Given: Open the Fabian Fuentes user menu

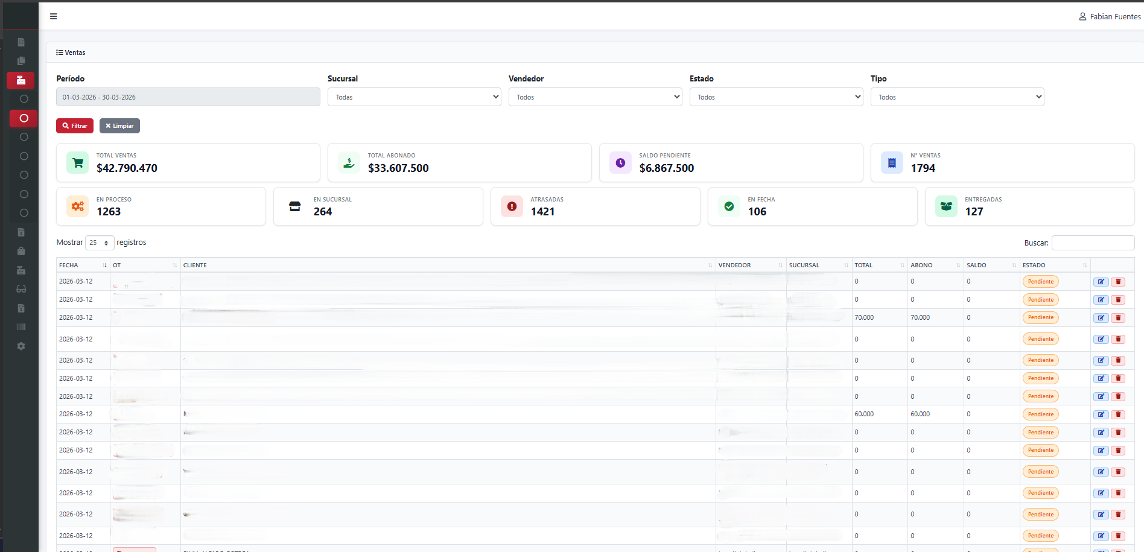Looking at the screenshot, I should pyautogui.click(x=1110, y=16).
